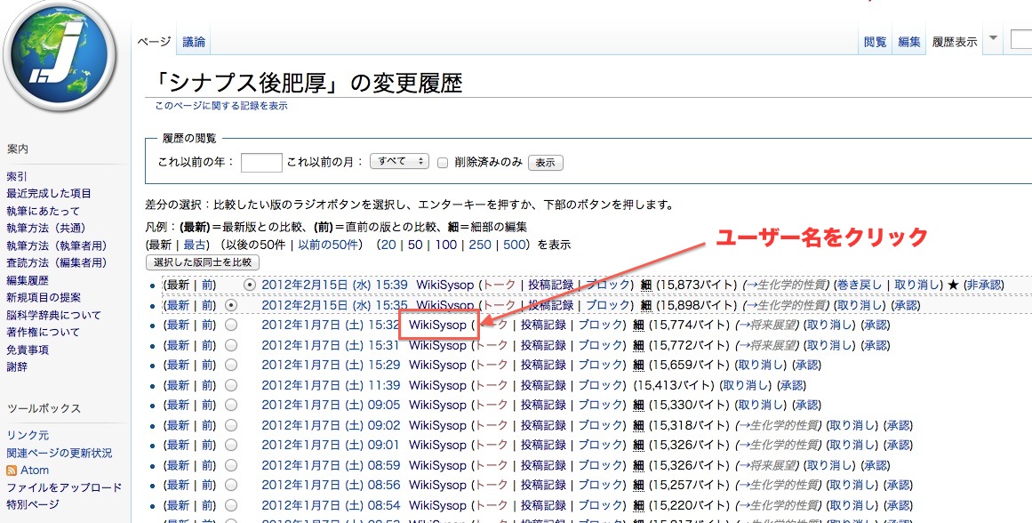Open ファイルをアップロード in the toolbox
This screenshot has width=1032, height=523.
[x=64, y=487]
